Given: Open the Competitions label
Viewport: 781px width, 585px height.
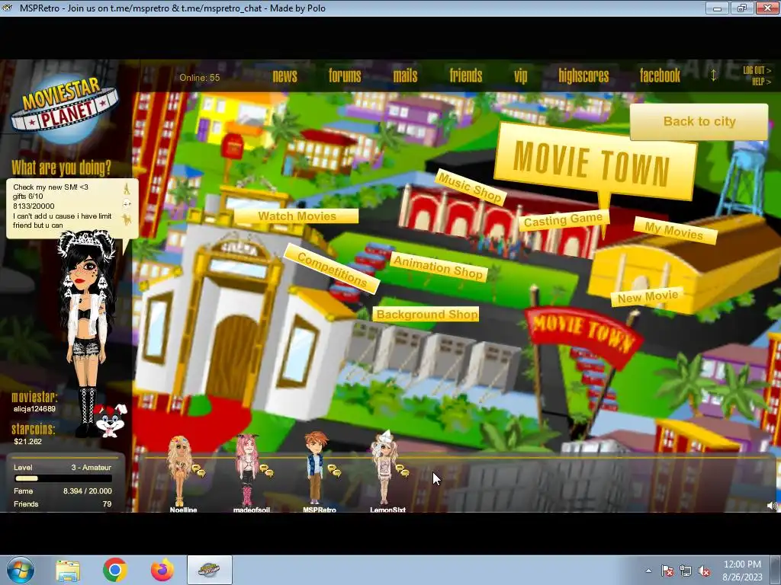Looking at the screenshot, I should (332, 269).
